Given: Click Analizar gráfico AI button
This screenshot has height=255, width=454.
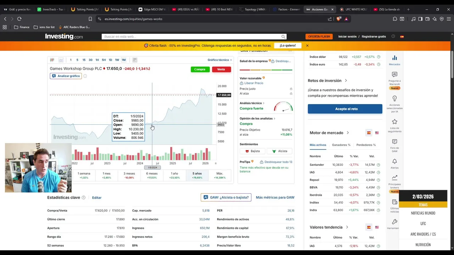Looking at the screenshot, I should point(66,76).
